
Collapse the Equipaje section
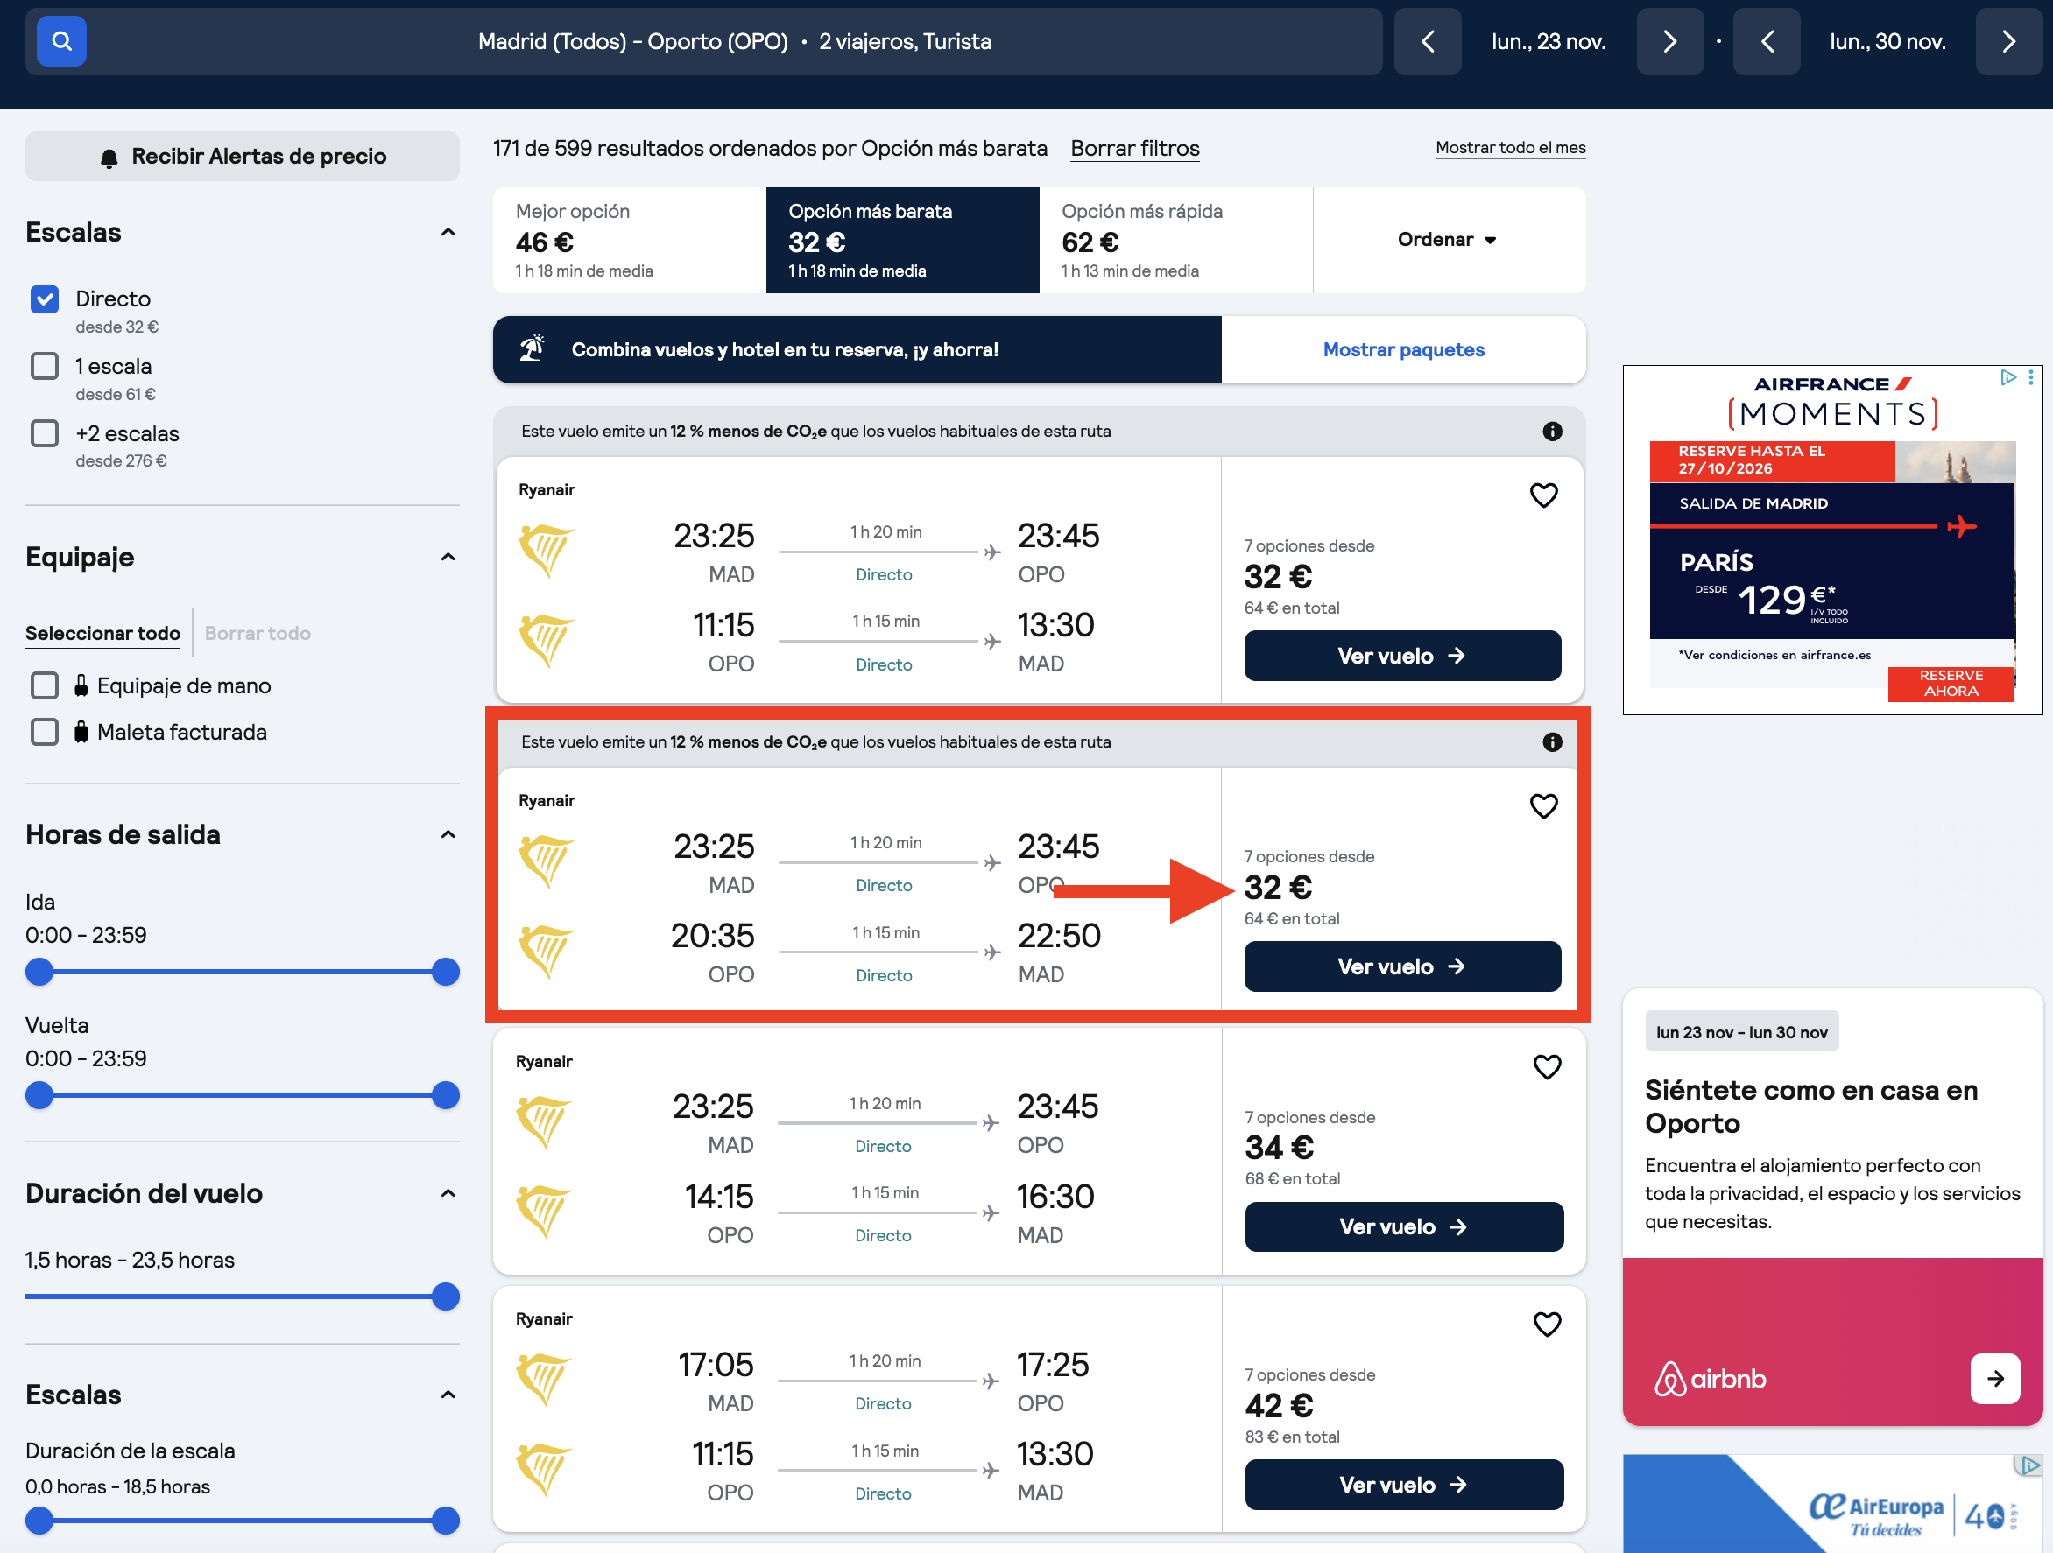[x=448, y=557]
